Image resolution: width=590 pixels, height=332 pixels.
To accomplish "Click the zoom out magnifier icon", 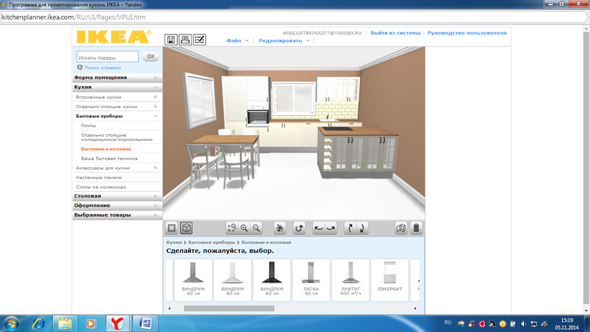I will (x=257, y=228).
